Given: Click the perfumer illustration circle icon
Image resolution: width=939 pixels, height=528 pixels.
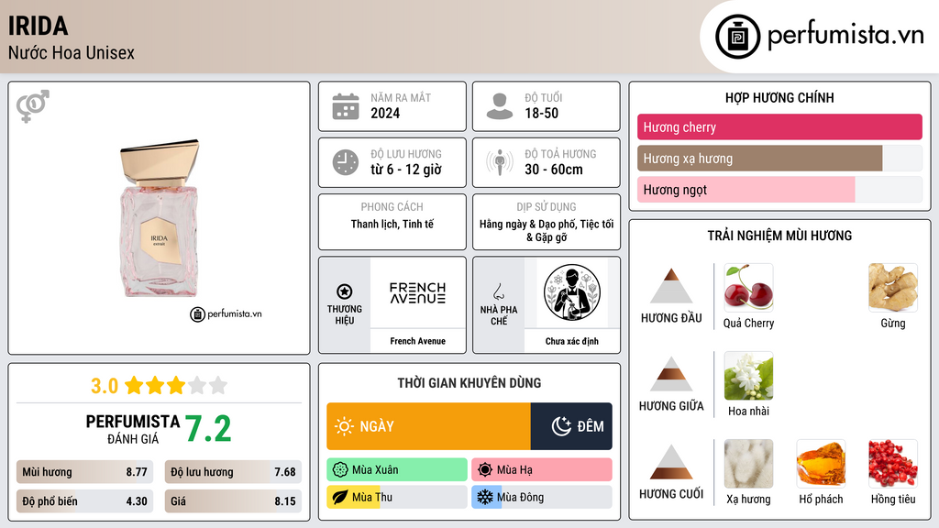Looking at the screenshot, I should tap(572, 292).
